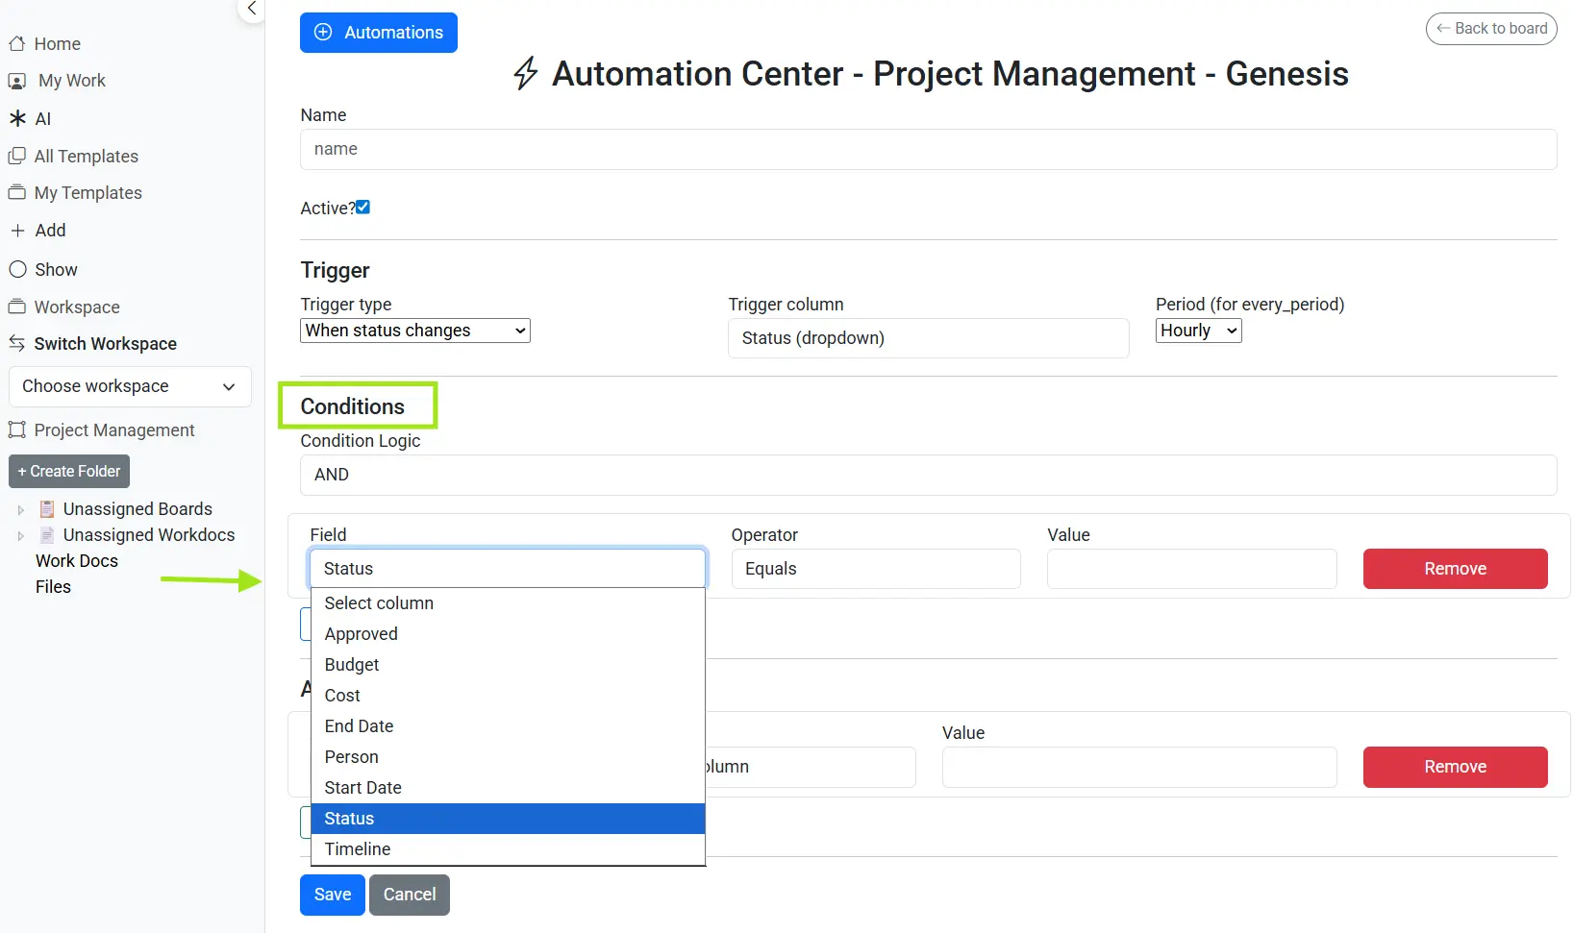
Task: Open the Home sidebar link
Action: click(58, 43)
